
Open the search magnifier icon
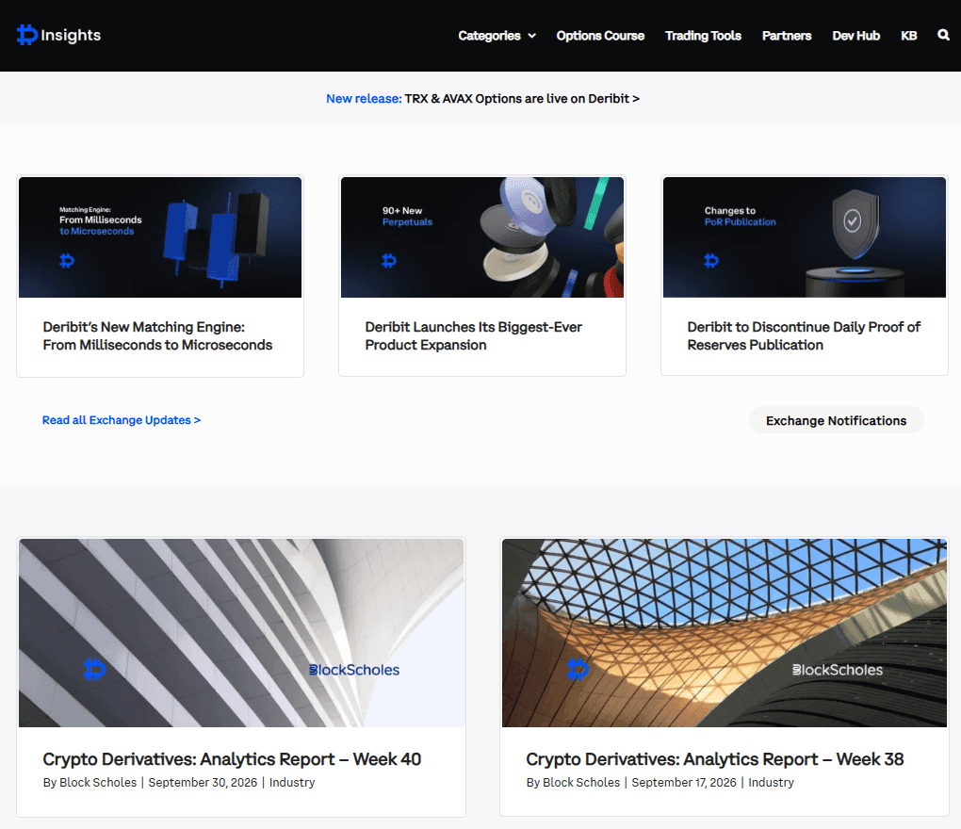[x=943, y=35]
